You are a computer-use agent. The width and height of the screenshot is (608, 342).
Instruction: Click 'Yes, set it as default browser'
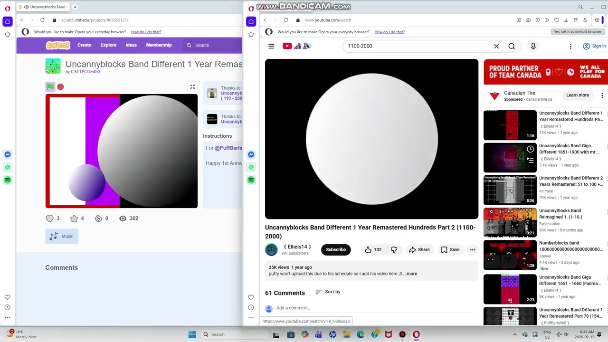578,32
